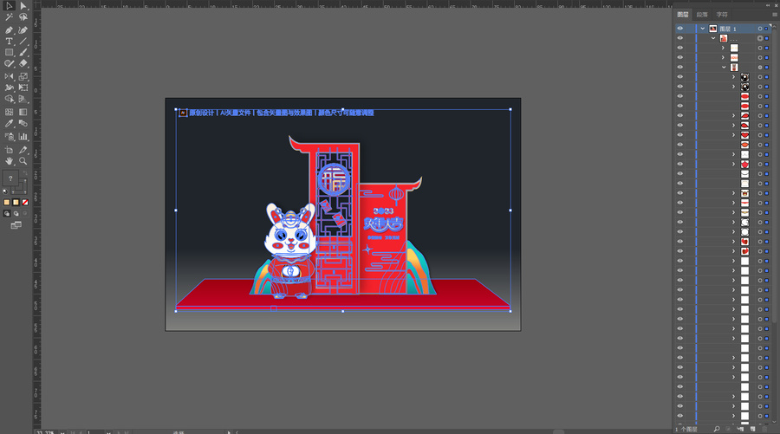Activate the Artboard tool
780x434 pixels.
[9, 150]
